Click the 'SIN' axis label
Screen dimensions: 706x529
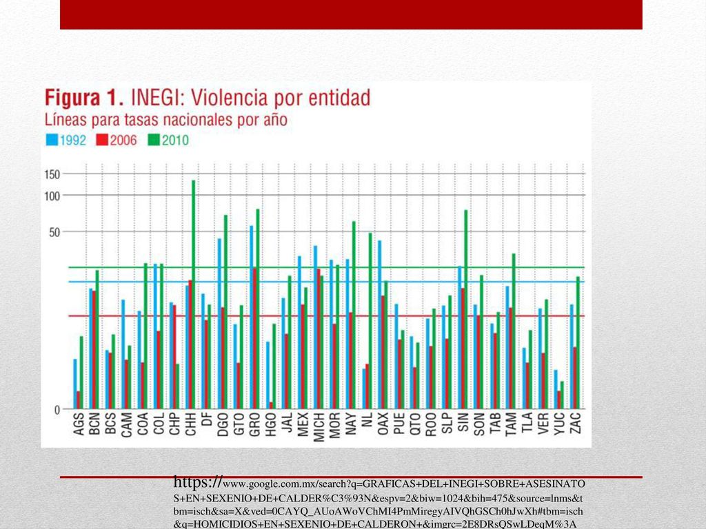[x=463, y=422]
